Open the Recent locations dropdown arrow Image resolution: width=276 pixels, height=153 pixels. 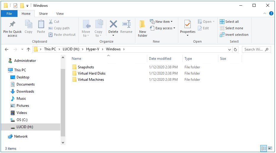click(x=22, y=49)
